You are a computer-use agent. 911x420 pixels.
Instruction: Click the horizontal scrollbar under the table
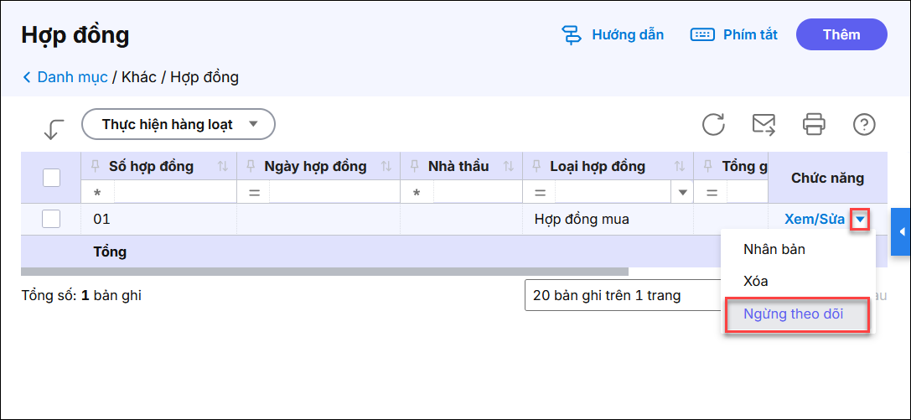[x=324, y=272]
